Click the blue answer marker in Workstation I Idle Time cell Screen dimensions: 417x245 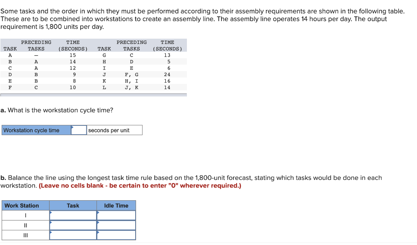(x=98, y=212)
